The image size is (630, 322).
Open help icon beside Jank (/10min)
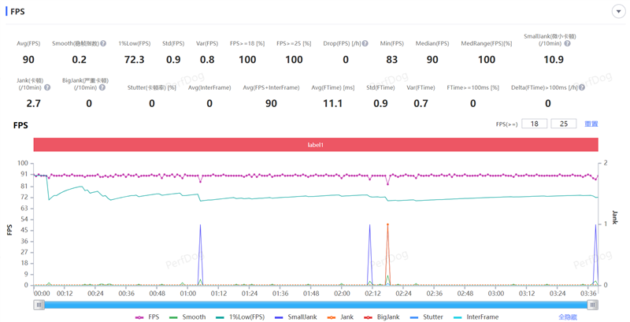pyautogui.click(x=47, y=87)
